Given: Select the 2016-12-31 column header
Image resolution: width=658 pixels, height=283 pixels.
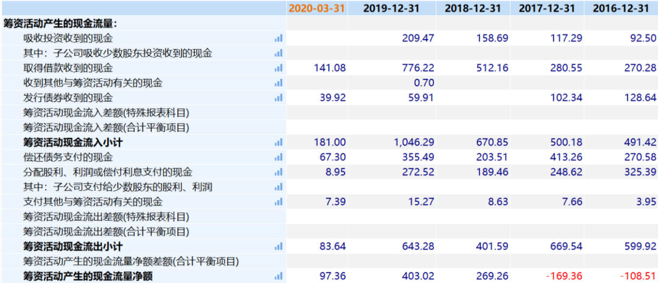Looking at the screenshot, I should pyautogui.click(x=621, y=9).
